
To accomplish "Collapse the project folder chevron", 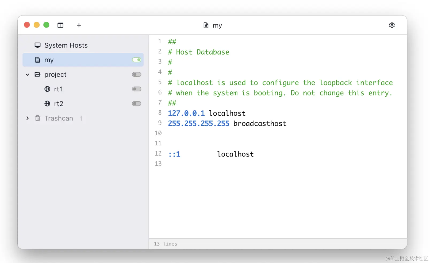I will pos(27,75).
